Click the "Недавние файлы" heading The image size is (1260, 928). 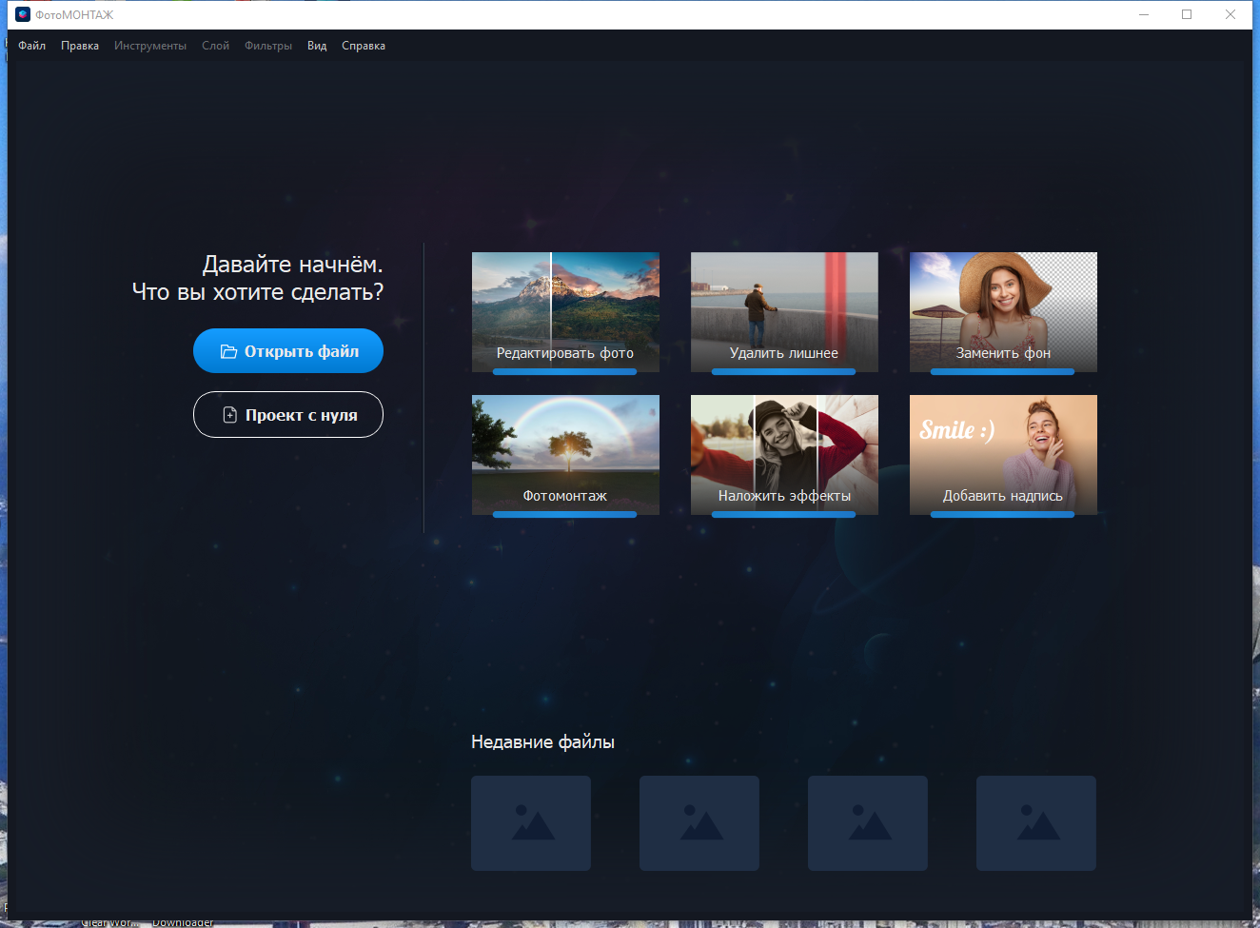(542, 741)
